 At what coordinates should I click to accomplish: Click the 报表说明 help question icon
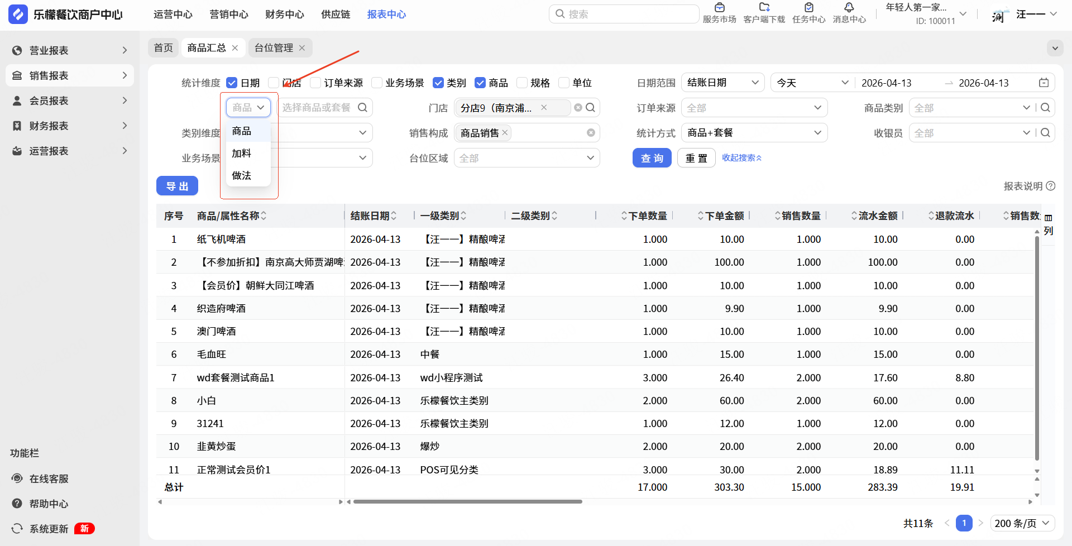click(x=1050, y=186)
